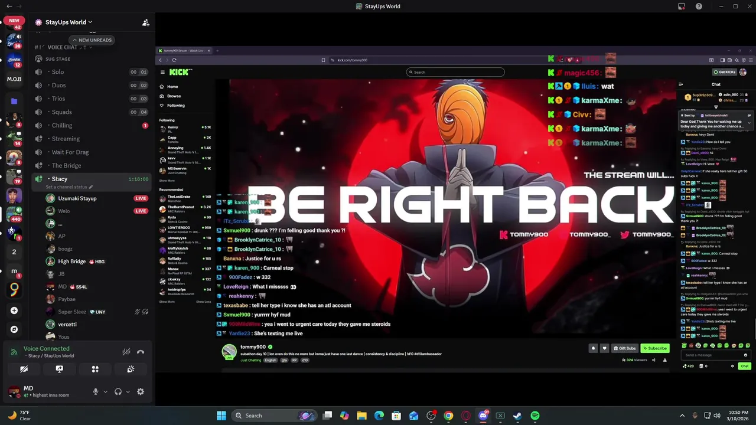This screenshot has height=425, width=756.
Task: Select Super Sleez in the voice list
Action: 97,312
